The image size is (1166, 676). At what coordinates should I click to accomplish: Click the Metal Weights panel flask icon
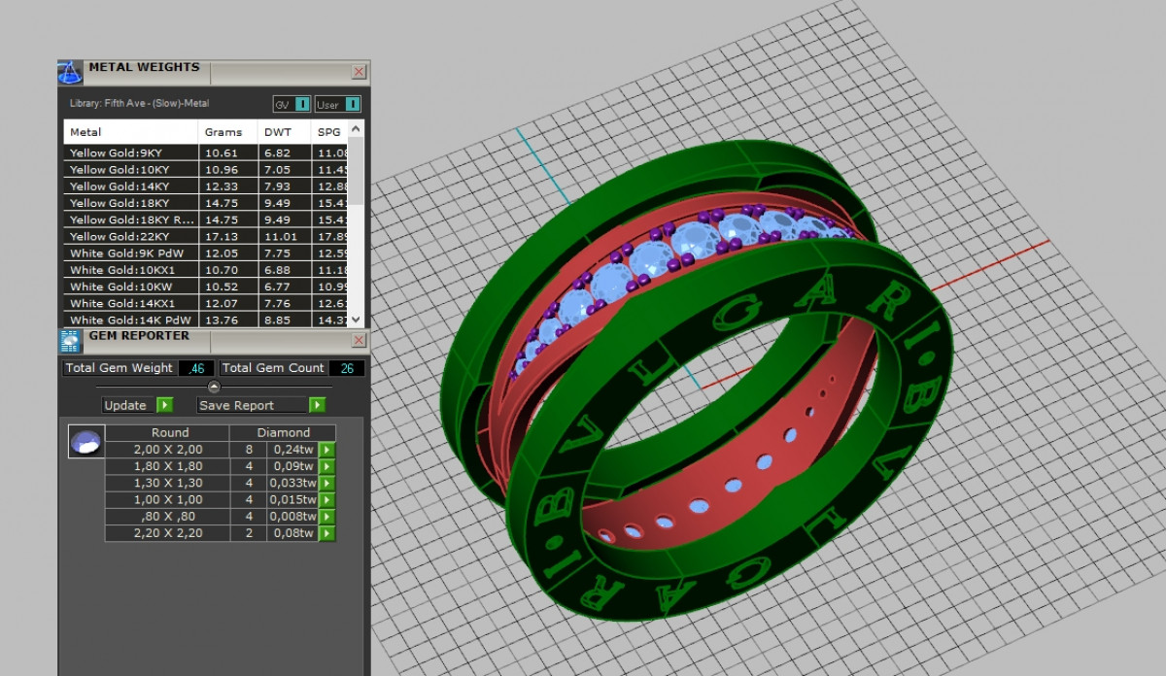click(x=70, y=73)
